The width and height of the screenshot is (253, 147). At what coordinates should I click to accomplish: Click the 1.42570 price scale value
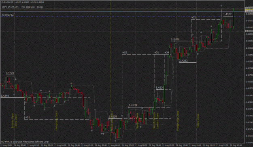pos(249,89)
